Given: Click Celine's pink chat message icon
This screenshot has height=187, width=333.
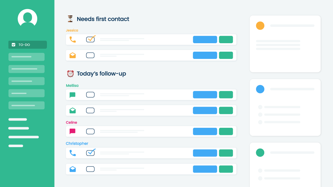Looking at the screenshot, I should click(72, 131).
